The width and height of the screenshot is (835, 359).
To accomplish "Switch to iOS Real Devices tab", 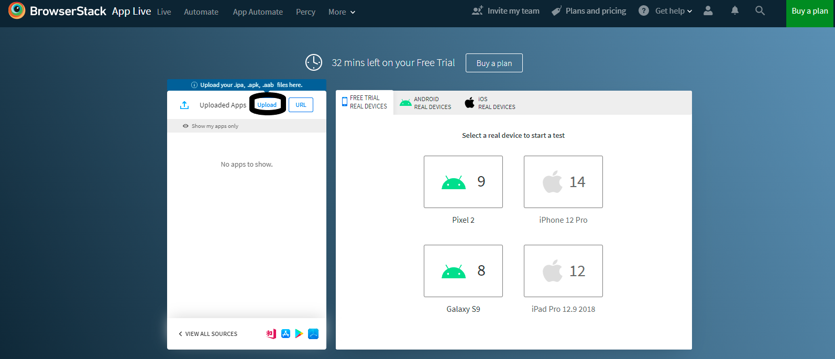I will pos(490,103).
